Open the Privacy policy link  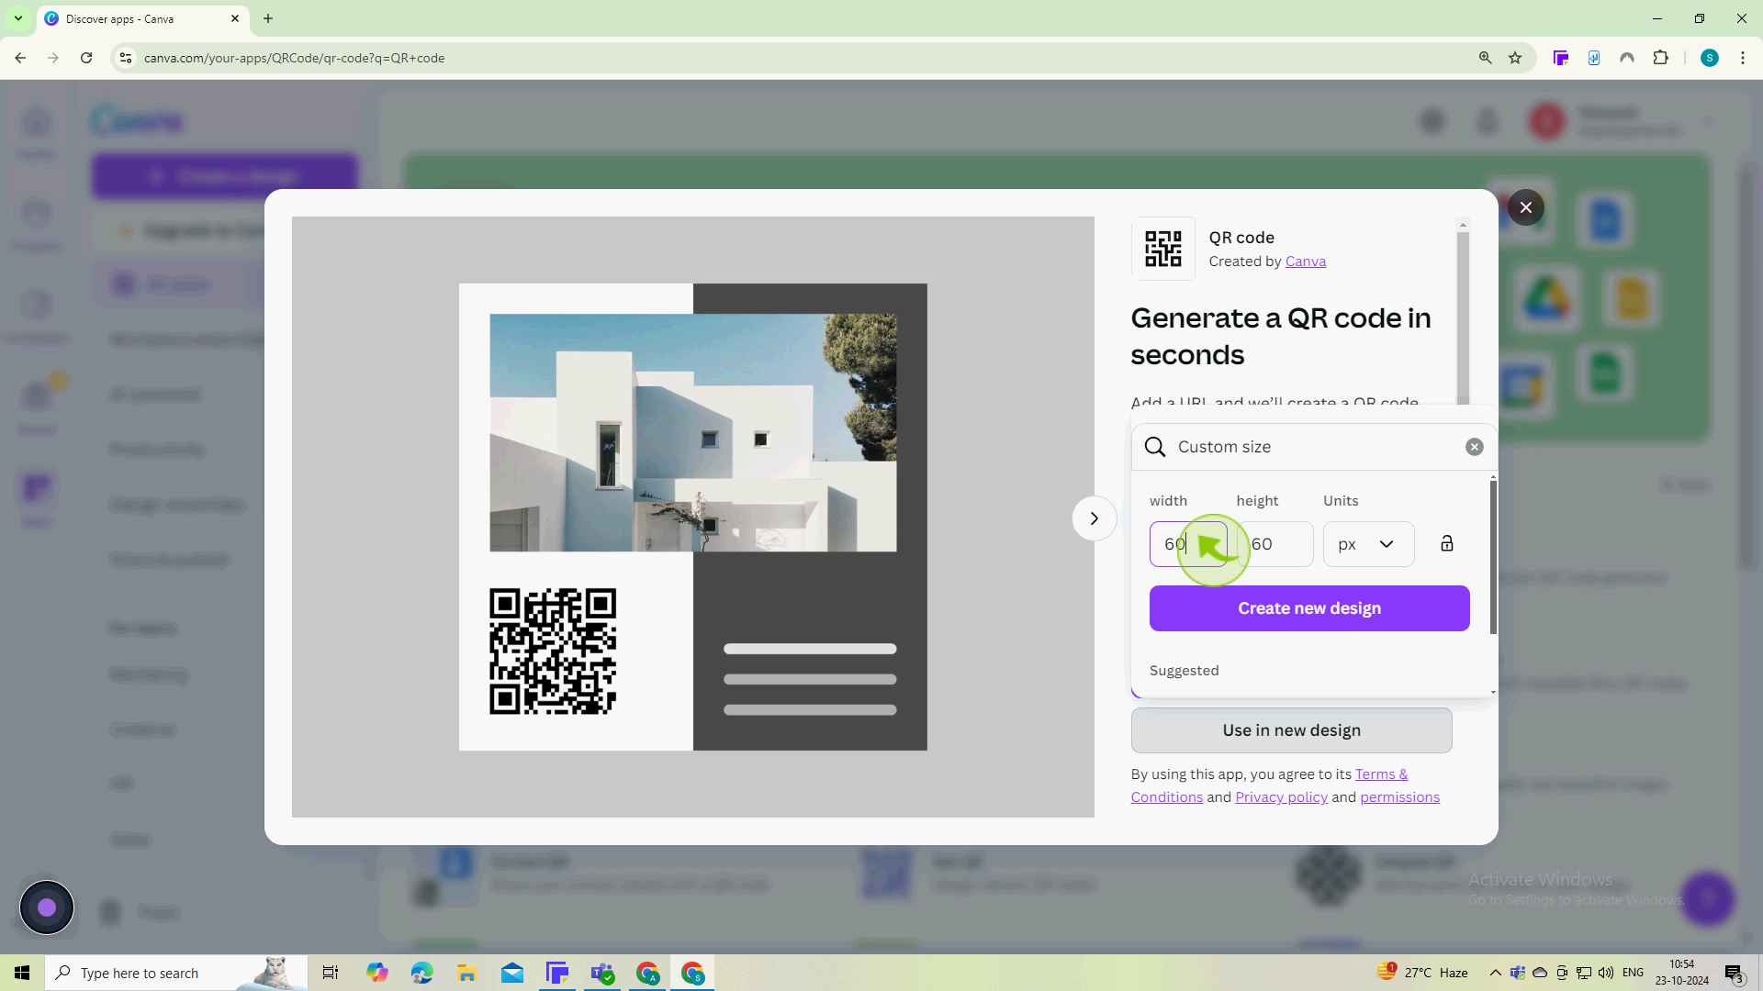point(1281,797)
